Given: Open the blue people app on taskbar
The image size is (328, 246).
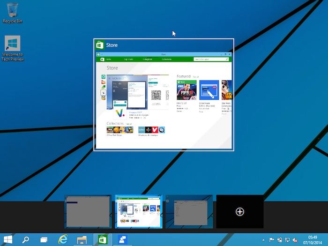Looking at the screenshot, I should [x=122, y=239].
